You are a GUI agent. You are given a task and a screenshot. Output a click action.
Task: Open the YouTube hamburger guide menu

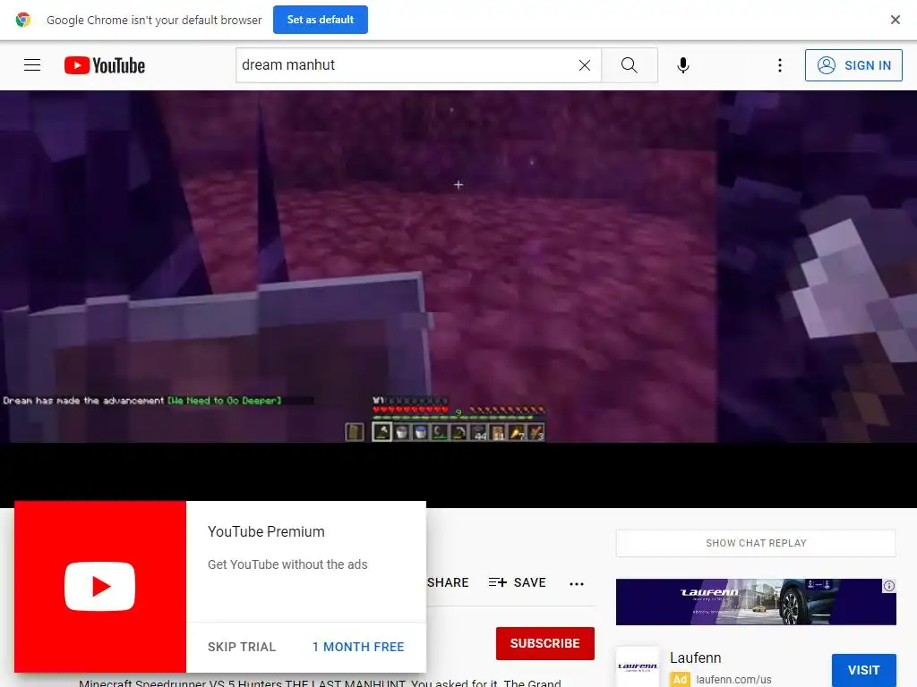click(x=32, y=64)
